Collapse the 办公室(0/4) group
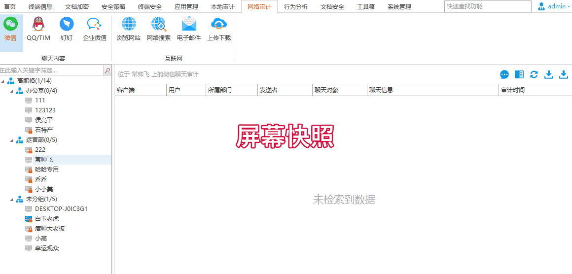Screen dimensions: 572x274 (12, 91)
